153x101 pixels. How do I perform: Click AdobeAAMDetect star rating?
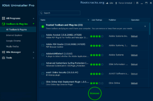(97, 55)
